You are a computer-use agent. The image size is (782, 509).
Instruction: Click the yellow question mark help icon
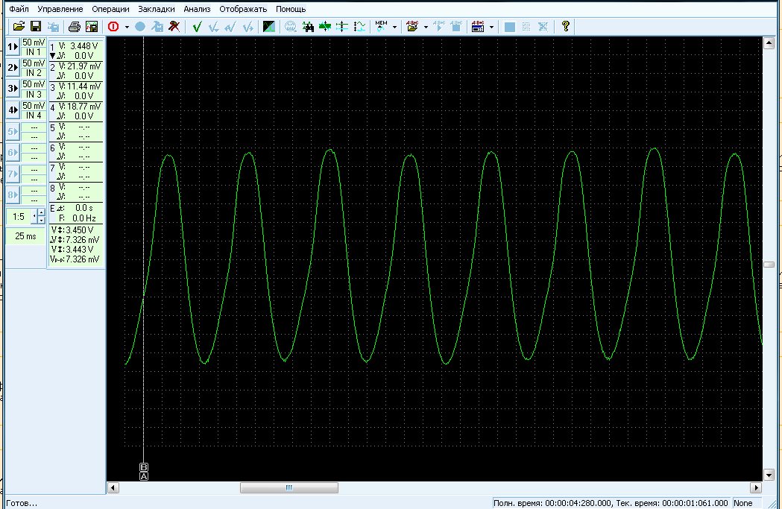click(565, 26)
